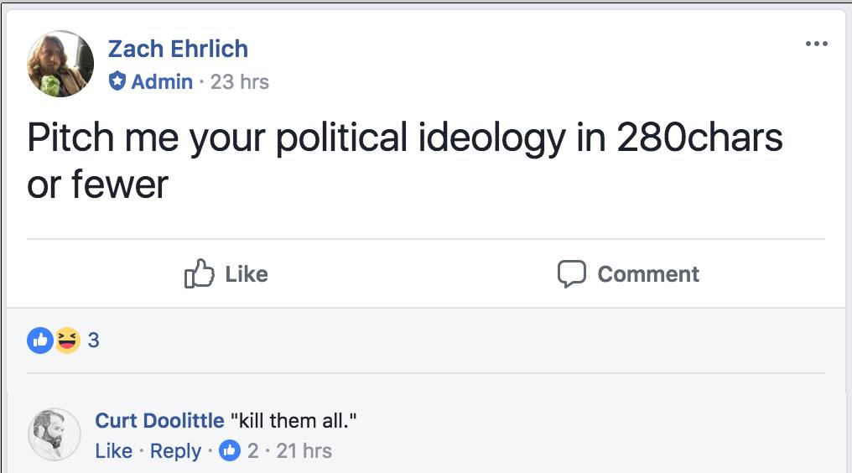Click the blue like reaction icon
Viewport: 852px width, 473px height.
(x=39, y=340)
